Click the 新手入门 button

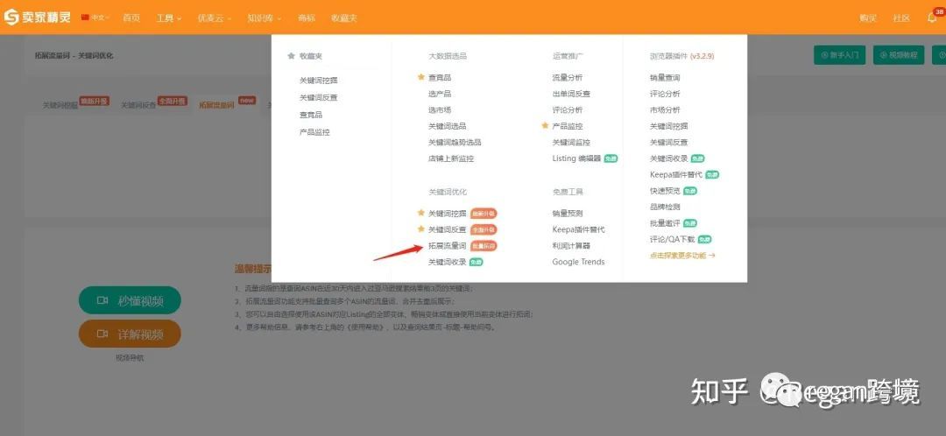(x=840, y=55)
